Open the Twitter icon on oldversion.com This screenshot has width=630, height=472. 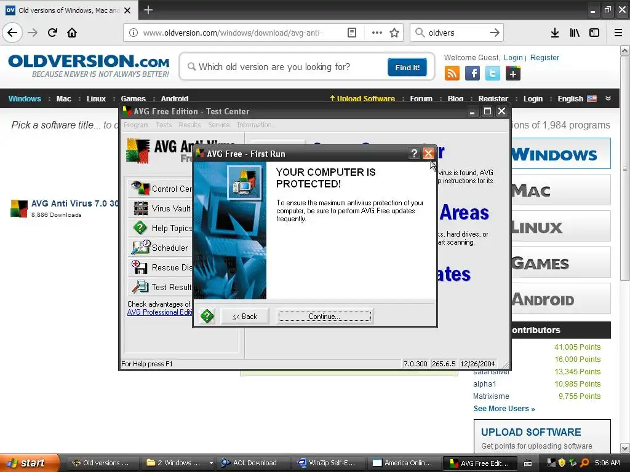click(x=493, y=74)
